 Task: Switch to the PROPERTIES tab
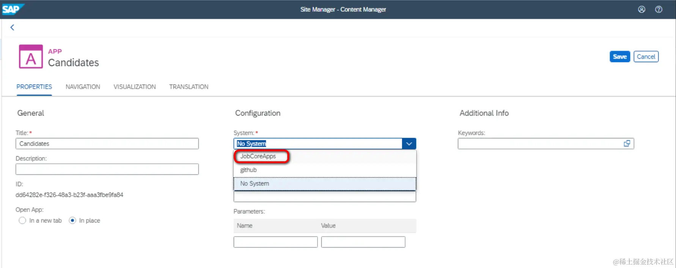click(x=34, y=87)
